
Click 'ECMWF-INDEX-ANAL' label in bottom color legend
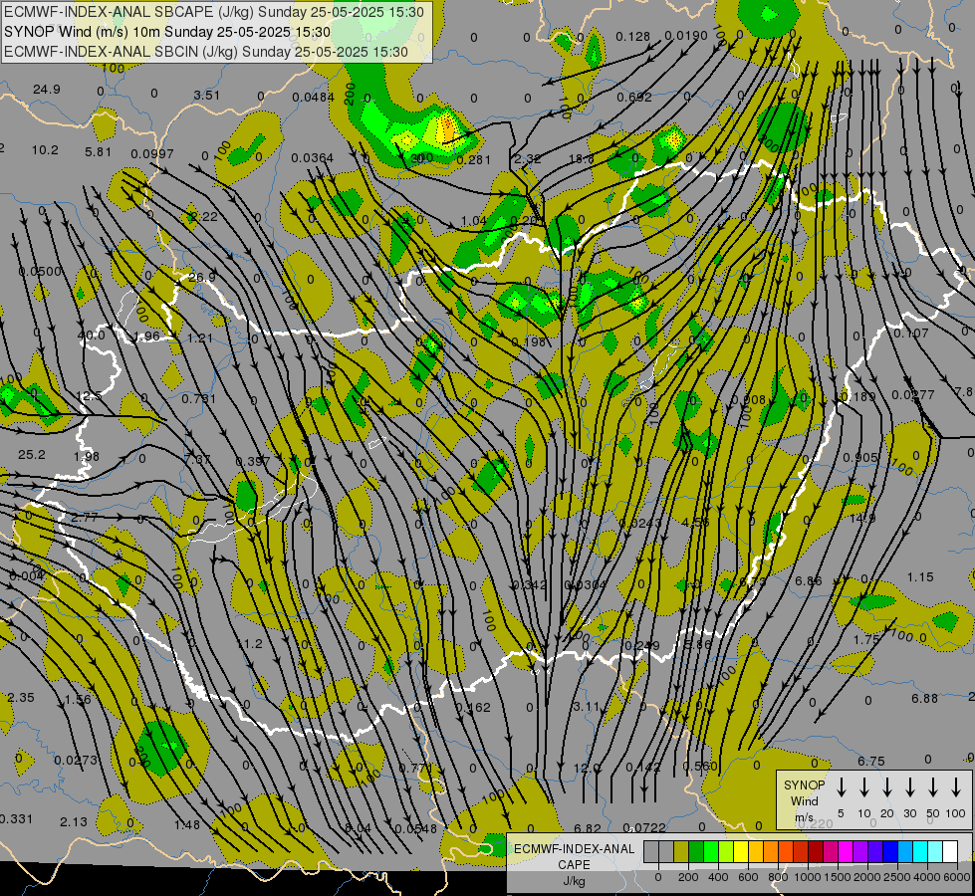pos(574,849)
